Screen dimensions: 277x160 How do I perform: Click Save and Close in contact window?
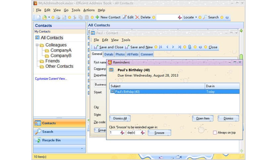pos(109,47)
